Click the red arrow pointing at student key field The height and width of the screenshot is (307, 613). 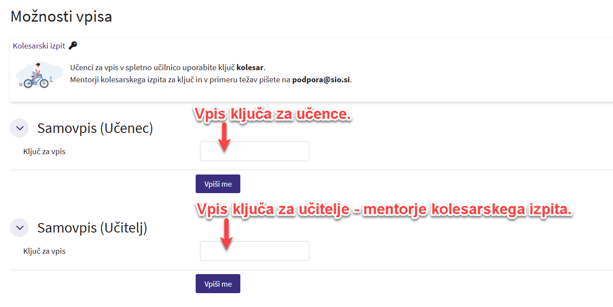[x=224, y=137]
